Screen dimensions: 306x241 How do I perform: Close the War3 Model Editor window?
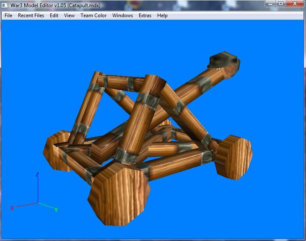click(295, 3)
